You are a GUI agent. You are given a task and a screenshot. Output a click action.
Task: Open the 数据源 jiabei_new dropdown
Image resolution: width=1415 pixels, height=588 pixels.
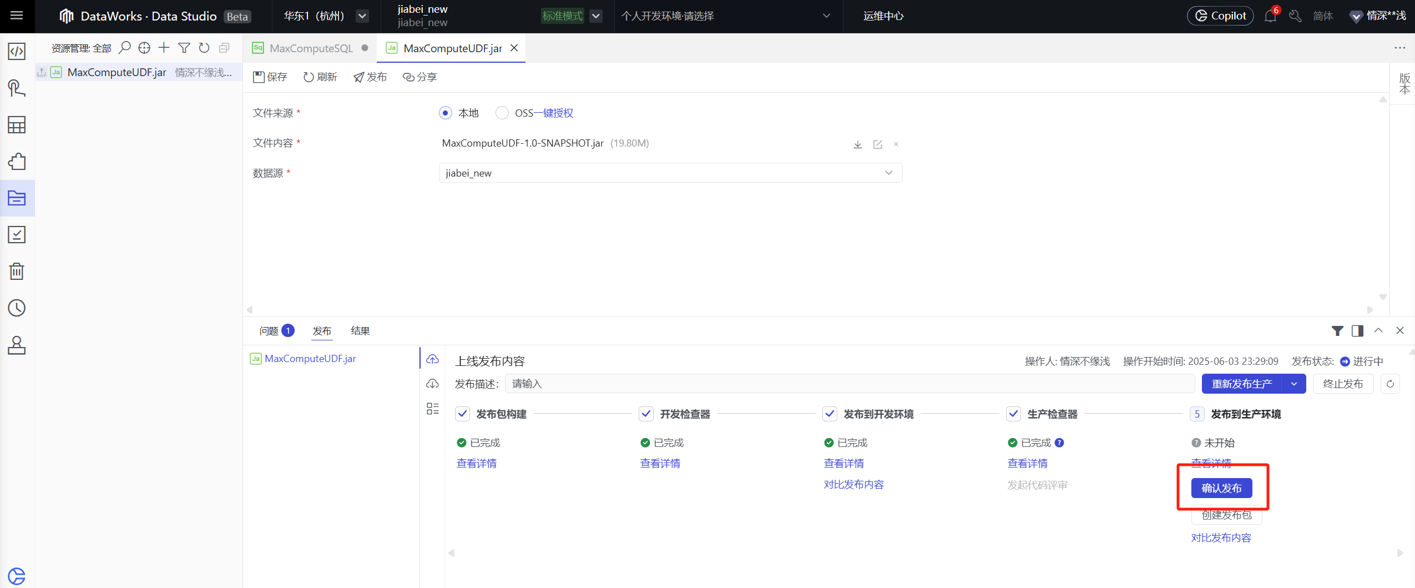pyautogui.click(x=670, y=173)
